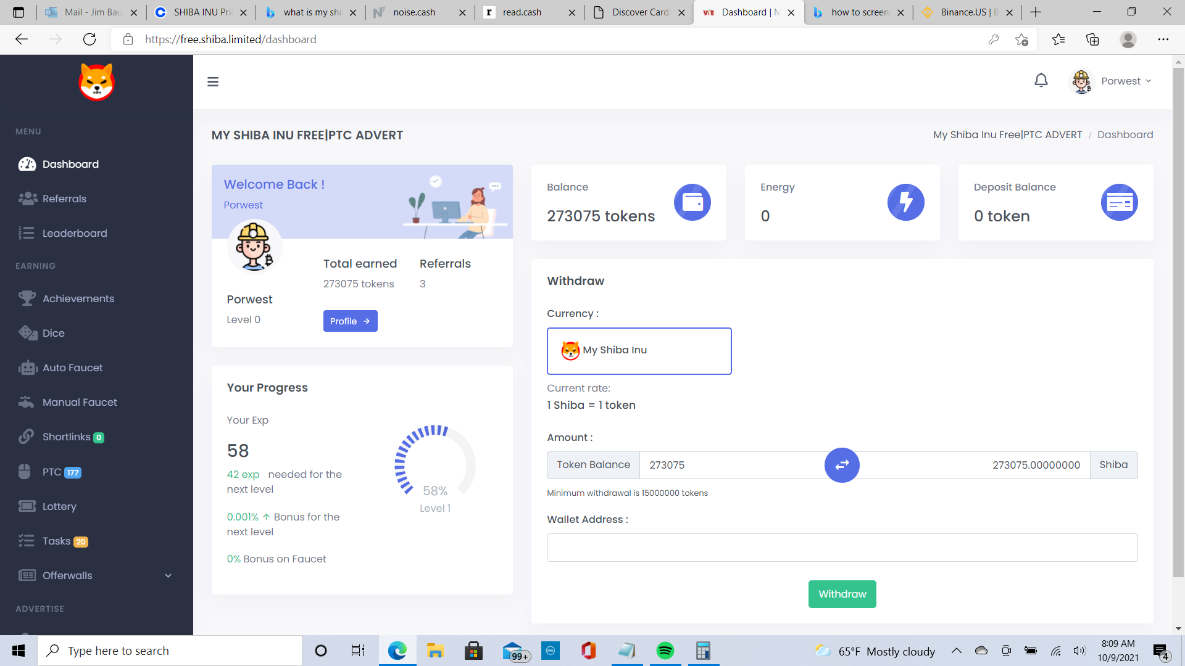Open the taskbar clock and date

tap(1118, 651)
